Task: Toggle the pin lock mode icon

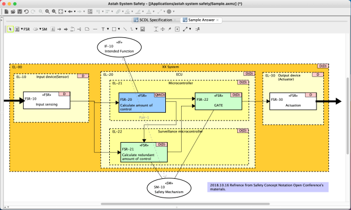Action: (x=169, y=29)
